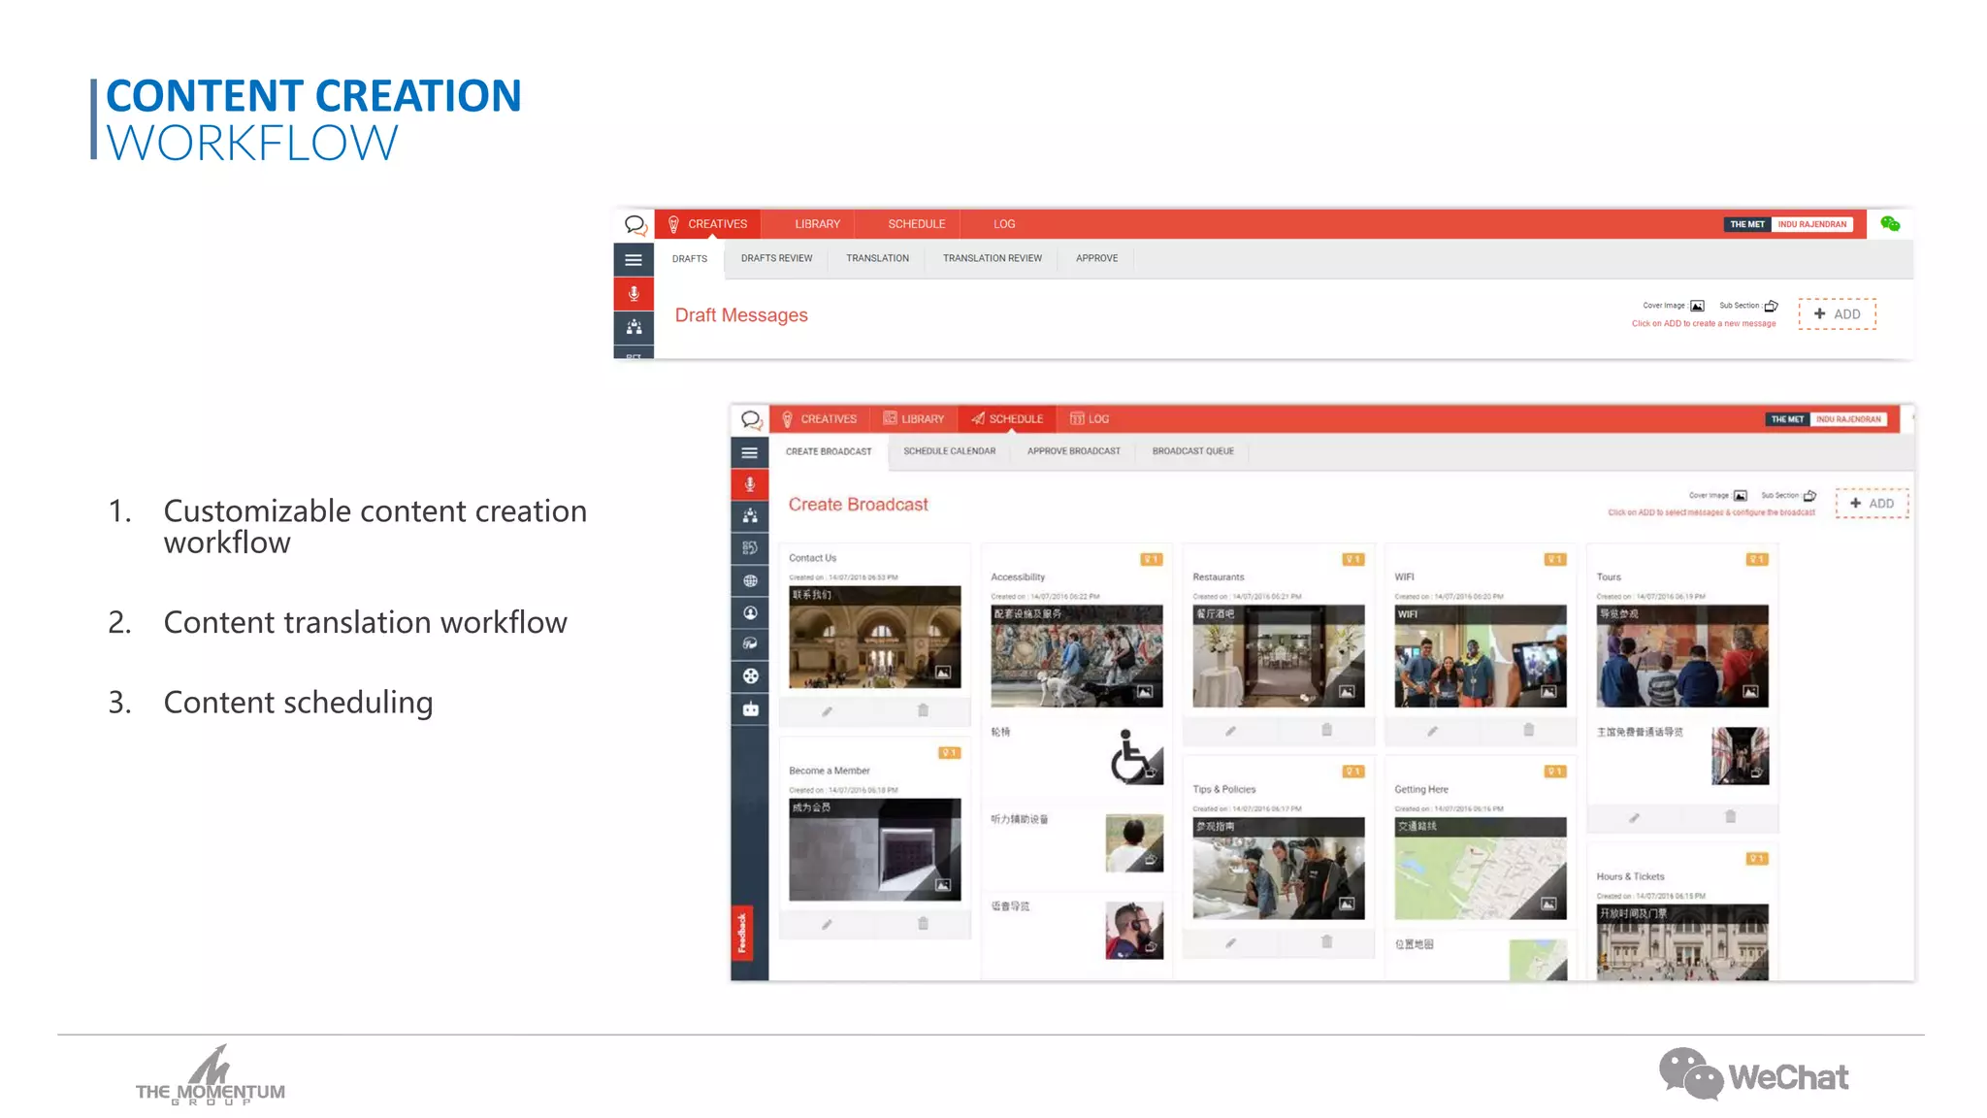Click the globe sidebar icon
This screenshot has width=1987, height=1118.
coord(750,581)
